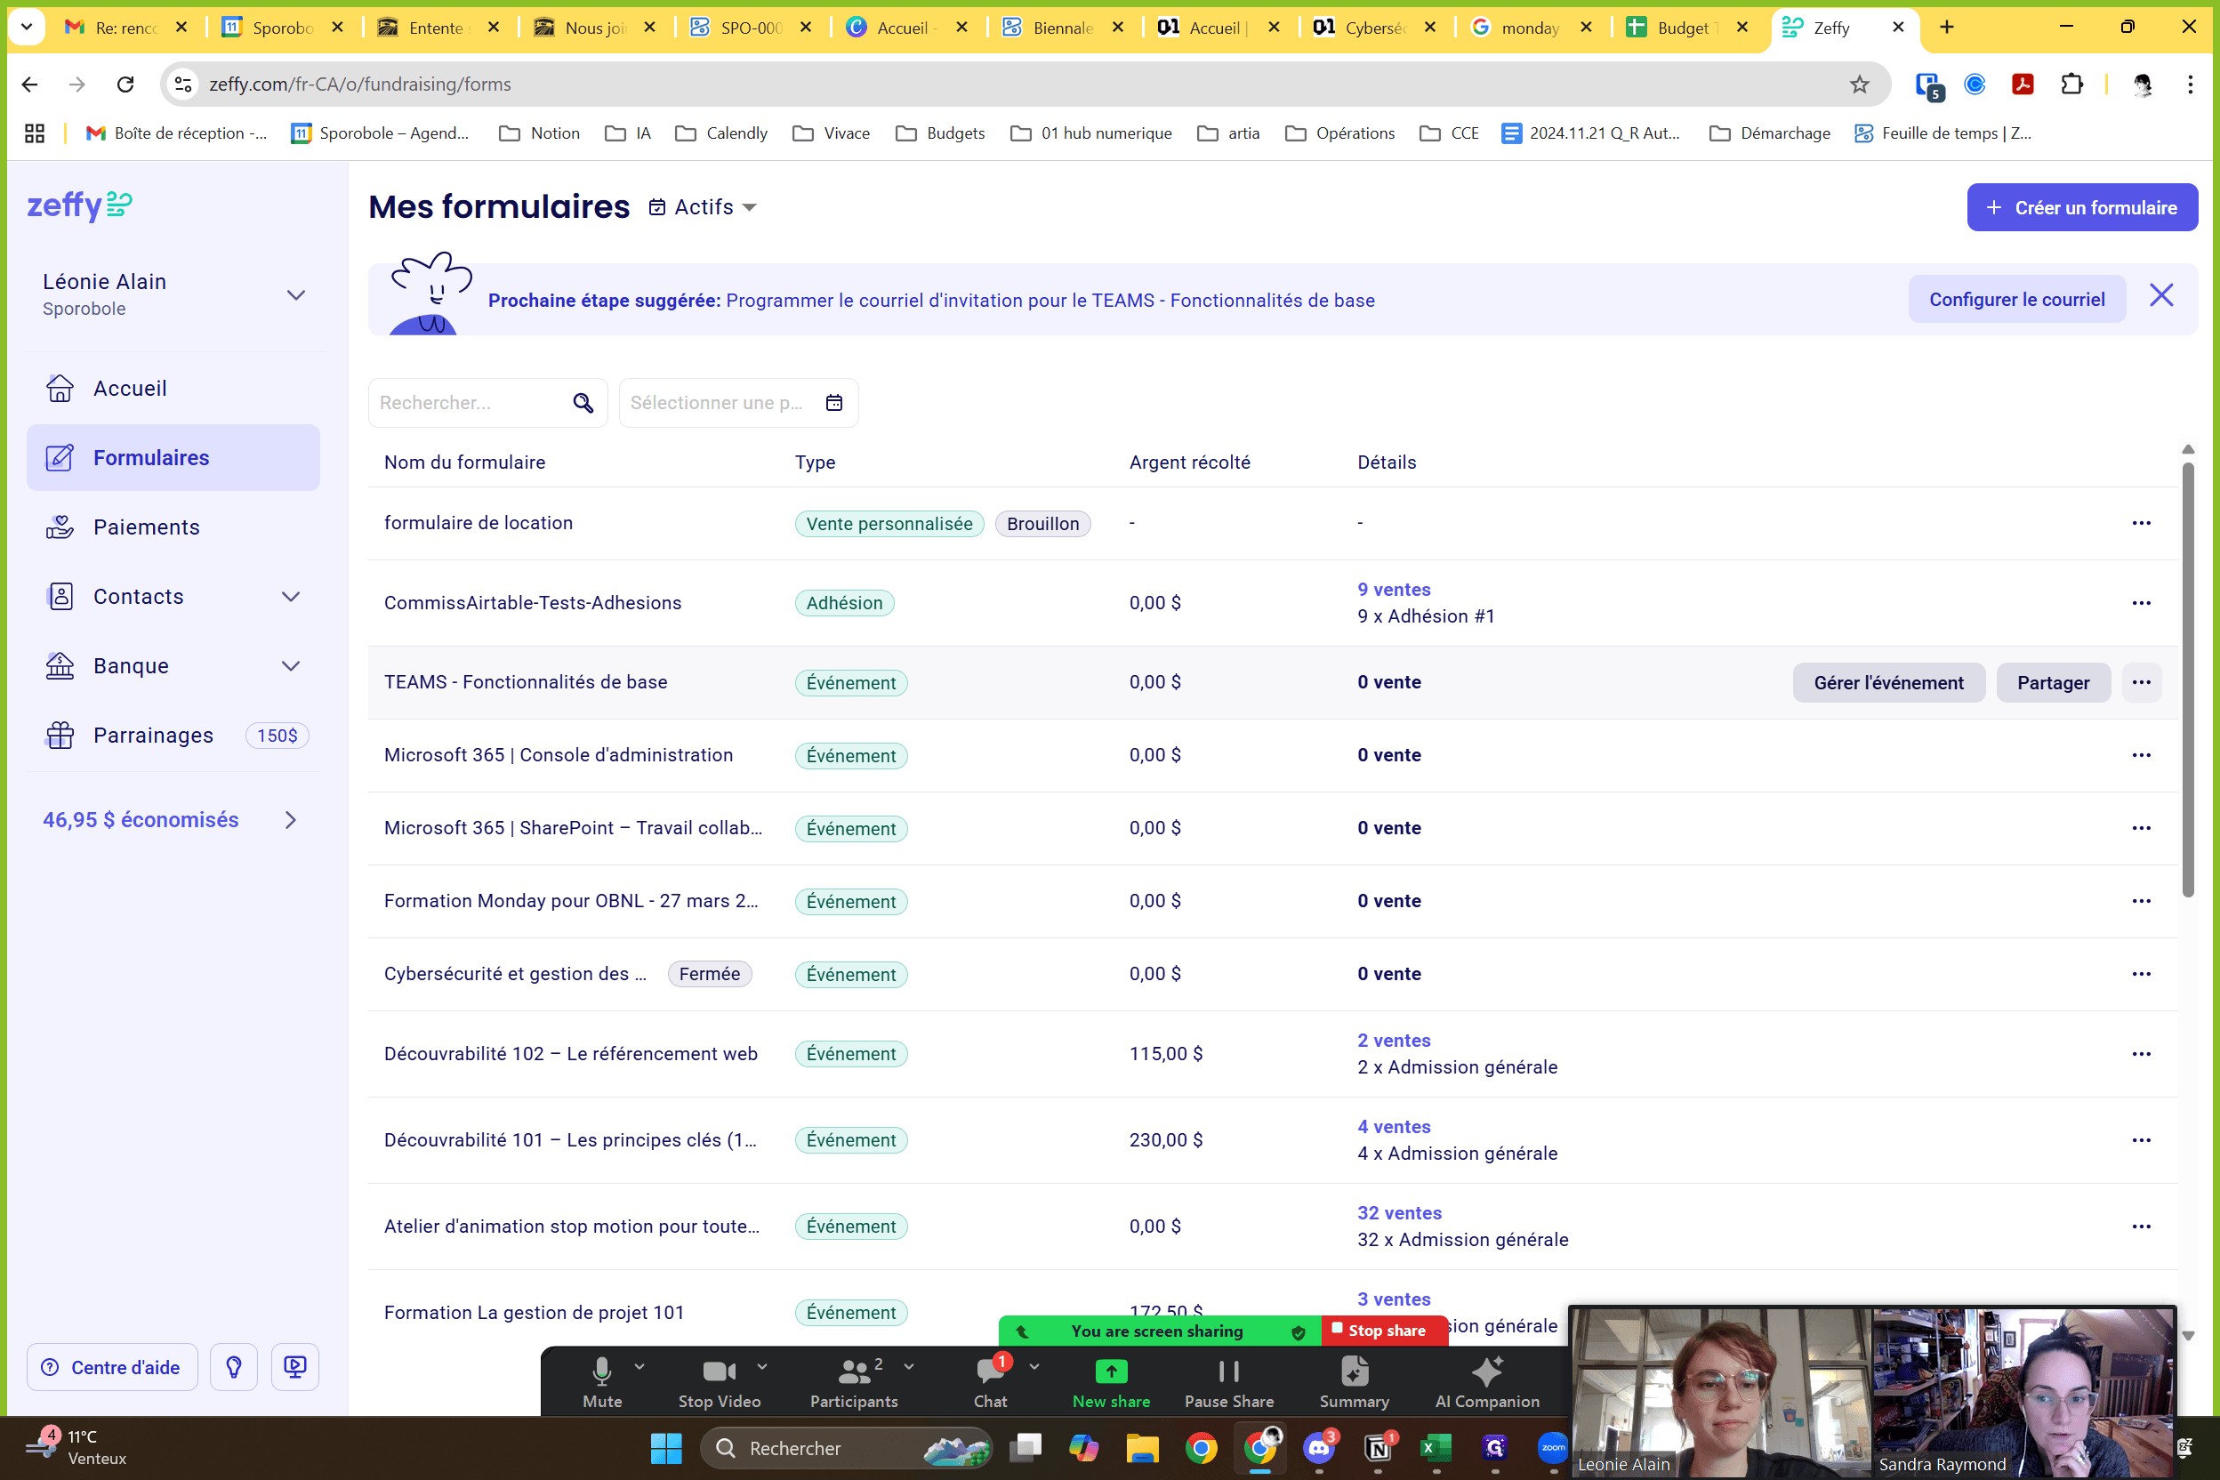Pause the Zoom screen share

tap(1229, 1382)
